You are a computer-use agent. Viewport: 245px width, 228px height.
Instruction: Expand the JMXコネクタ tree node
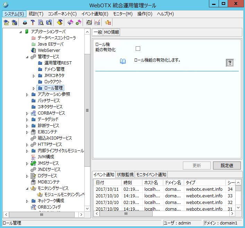[x=34, y=76]
